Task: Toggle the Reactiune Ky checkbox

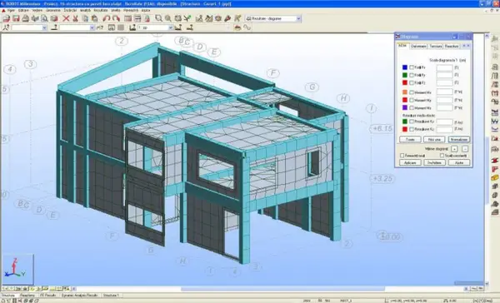Action: [x=412, y=122]
